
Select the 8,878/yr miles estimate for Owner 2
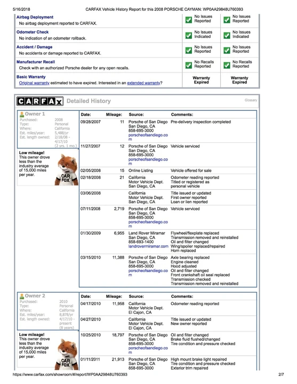66,315
